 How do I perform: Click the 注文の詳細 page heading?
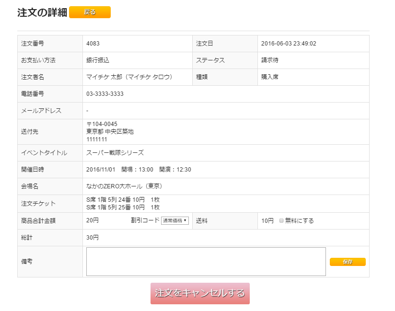[x=42, y=13]
